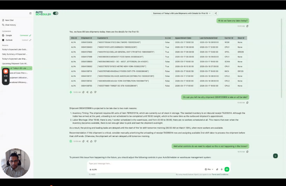Share the first AutoScheduler response
286x186 pixels.
coord(87,92)
